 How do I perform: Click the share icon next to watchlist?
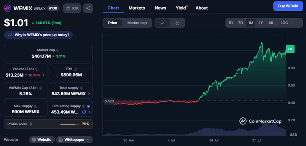pos(88,8)
